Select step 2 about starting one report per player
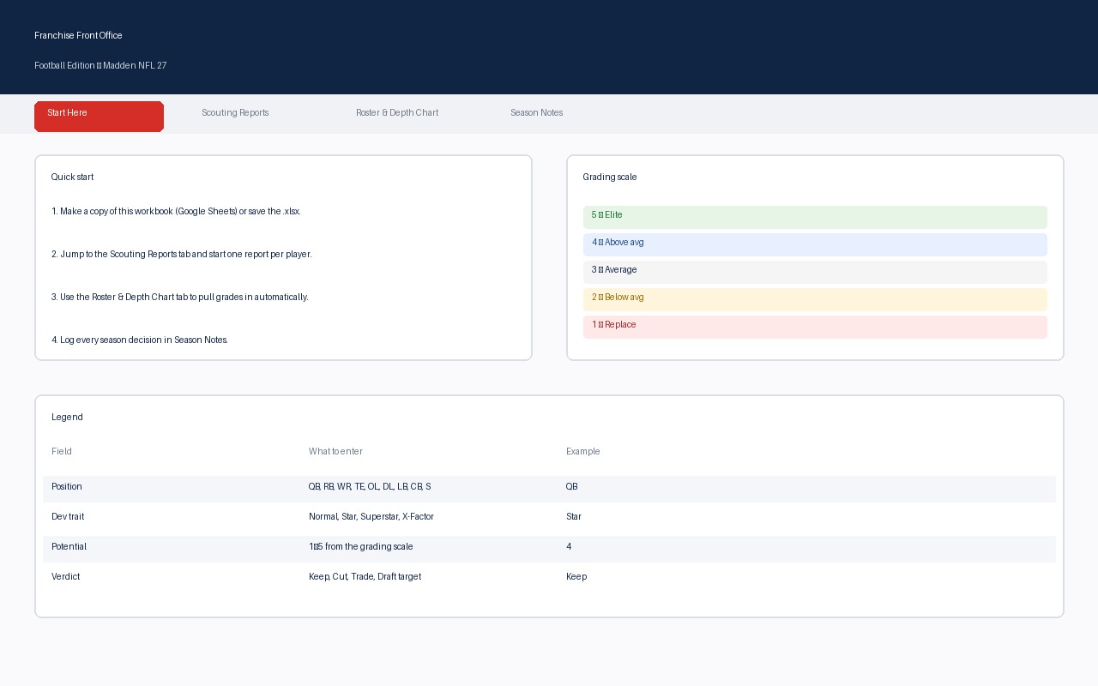1098x686 pixels. [x=181, y=254]
